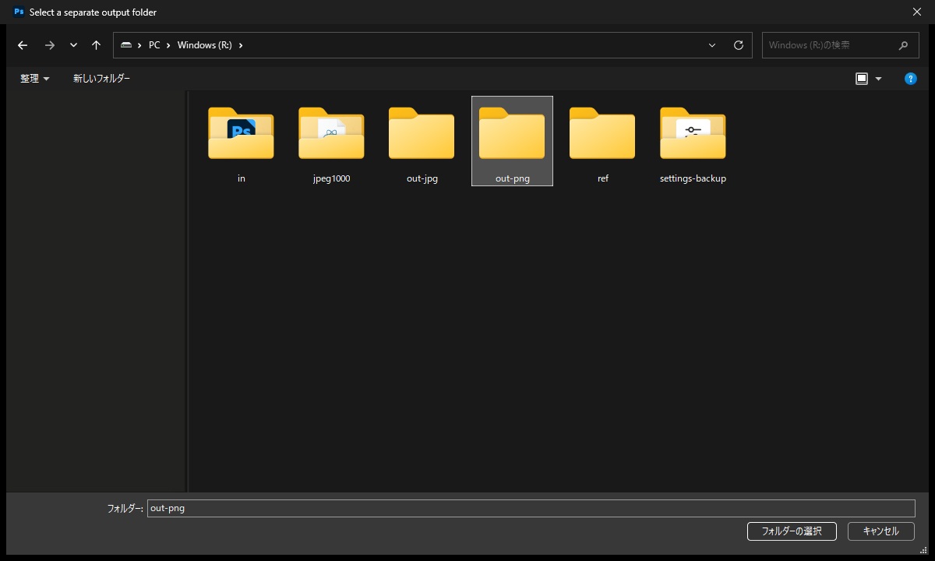Select Windows (R:) breadcrumb segment
Viewport: 935px width, 561px height.
204,45
